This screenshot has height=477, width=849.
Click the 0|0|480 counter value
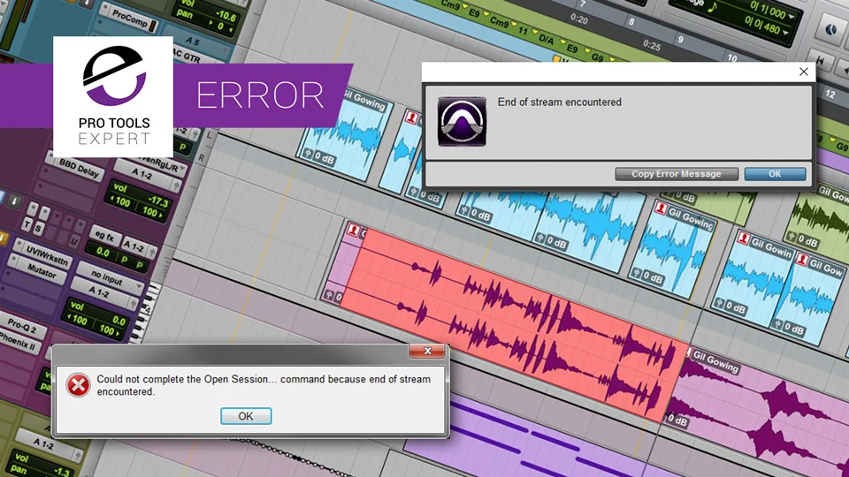[761, 26]
